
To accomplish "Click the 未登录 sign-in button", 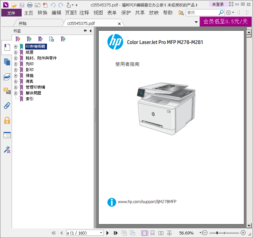I will tap(218, 4).
